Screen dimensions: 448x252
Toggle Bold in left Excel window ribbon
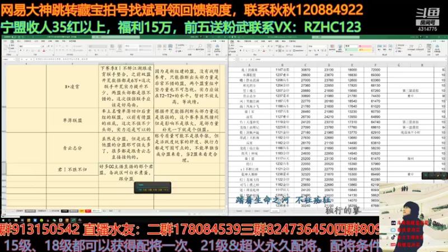click(x=21, y=50)
